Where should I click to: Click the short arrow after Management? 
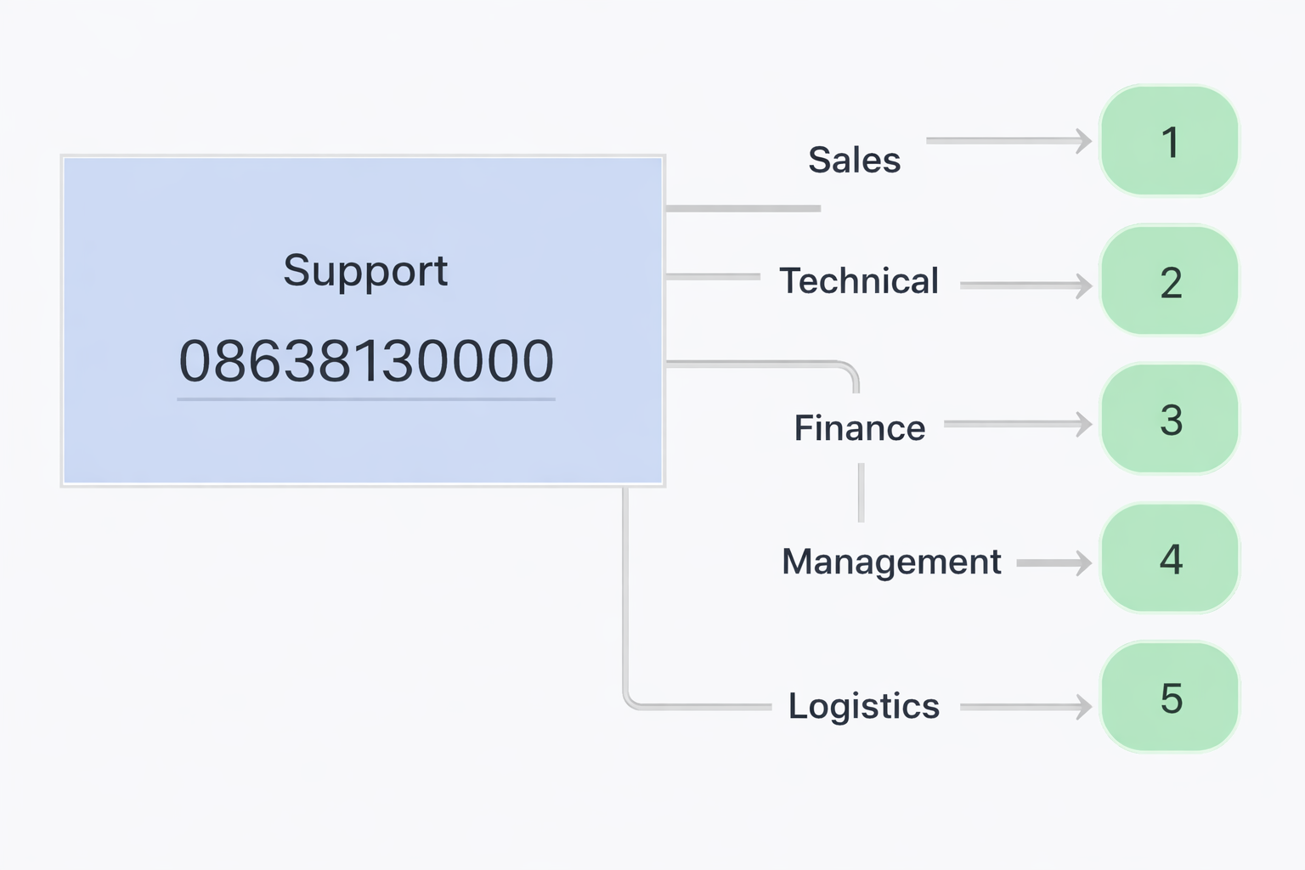pos(1054,562)
